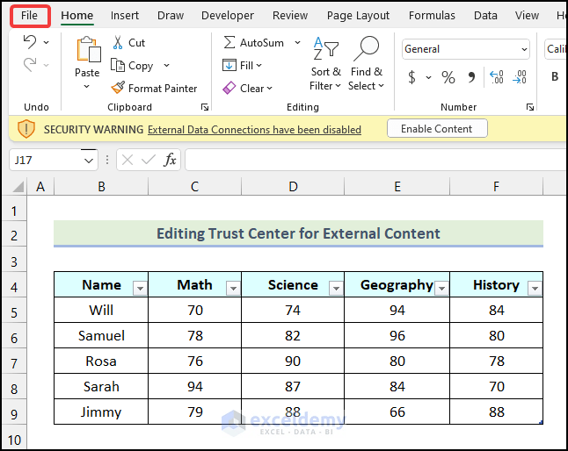Image resolution: width=568 pixels, height=451 pixels.
Task: Select the cell containing Will
Action: coord(101,310)
